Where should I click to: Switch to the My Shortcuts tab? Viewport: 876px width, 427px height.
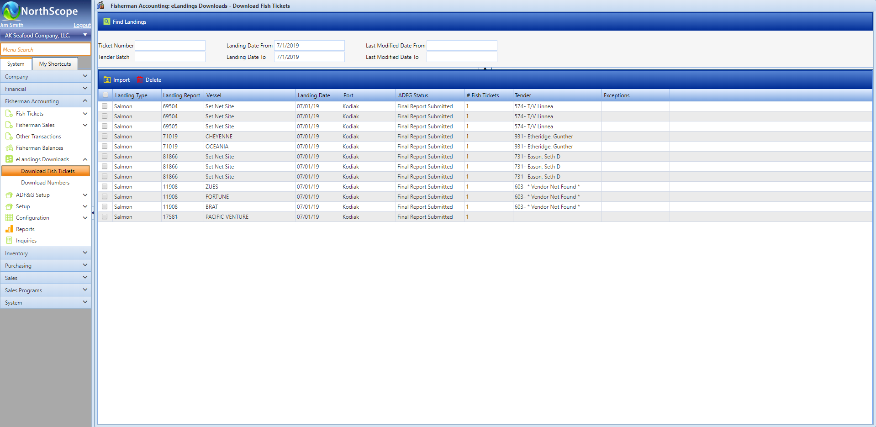point(55,64)
